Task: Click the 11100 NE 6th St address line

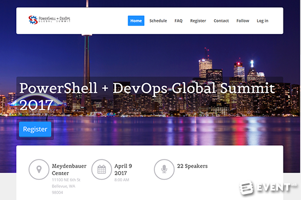Action: [x=66, y=180]
